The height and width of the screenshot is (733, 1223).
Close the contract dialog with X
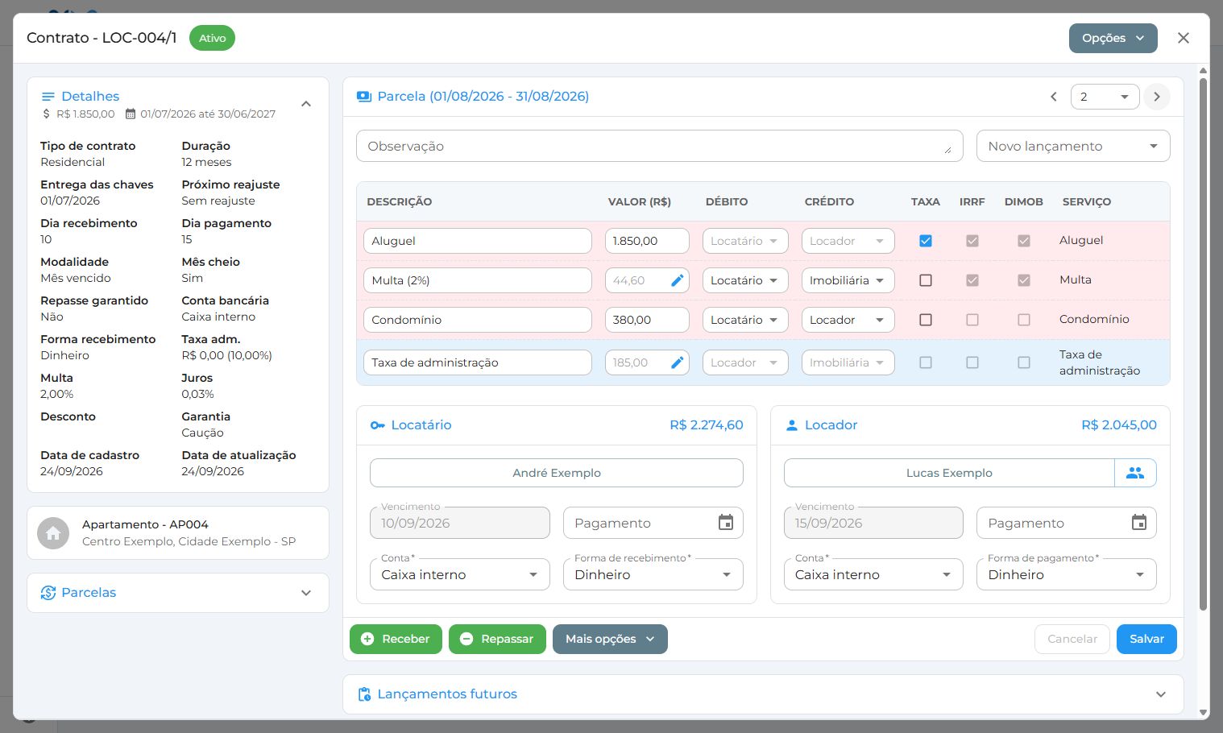pyautogui.click(x=1184, y=38)
